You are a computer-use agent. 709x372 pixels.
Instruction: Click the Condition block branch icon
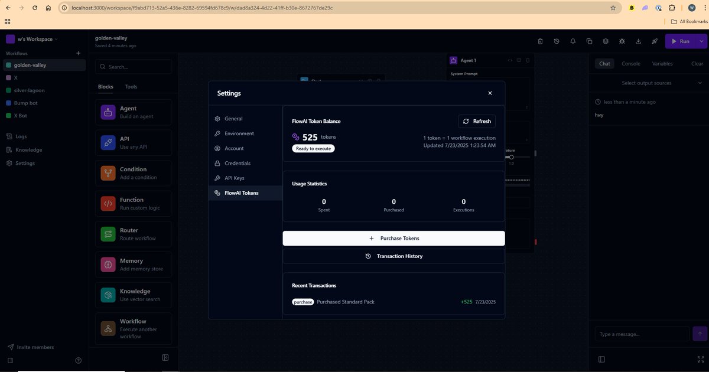pos(108,173)
